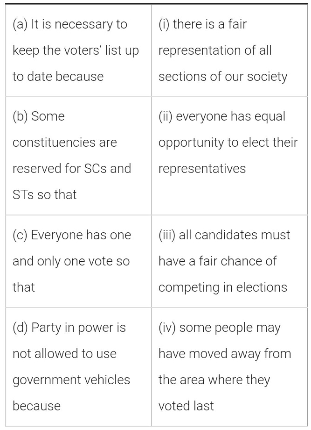The width and height of the screenshot is (311, 430).
Task: Click the line 'sections of our society'
Action: pos(223,77)
